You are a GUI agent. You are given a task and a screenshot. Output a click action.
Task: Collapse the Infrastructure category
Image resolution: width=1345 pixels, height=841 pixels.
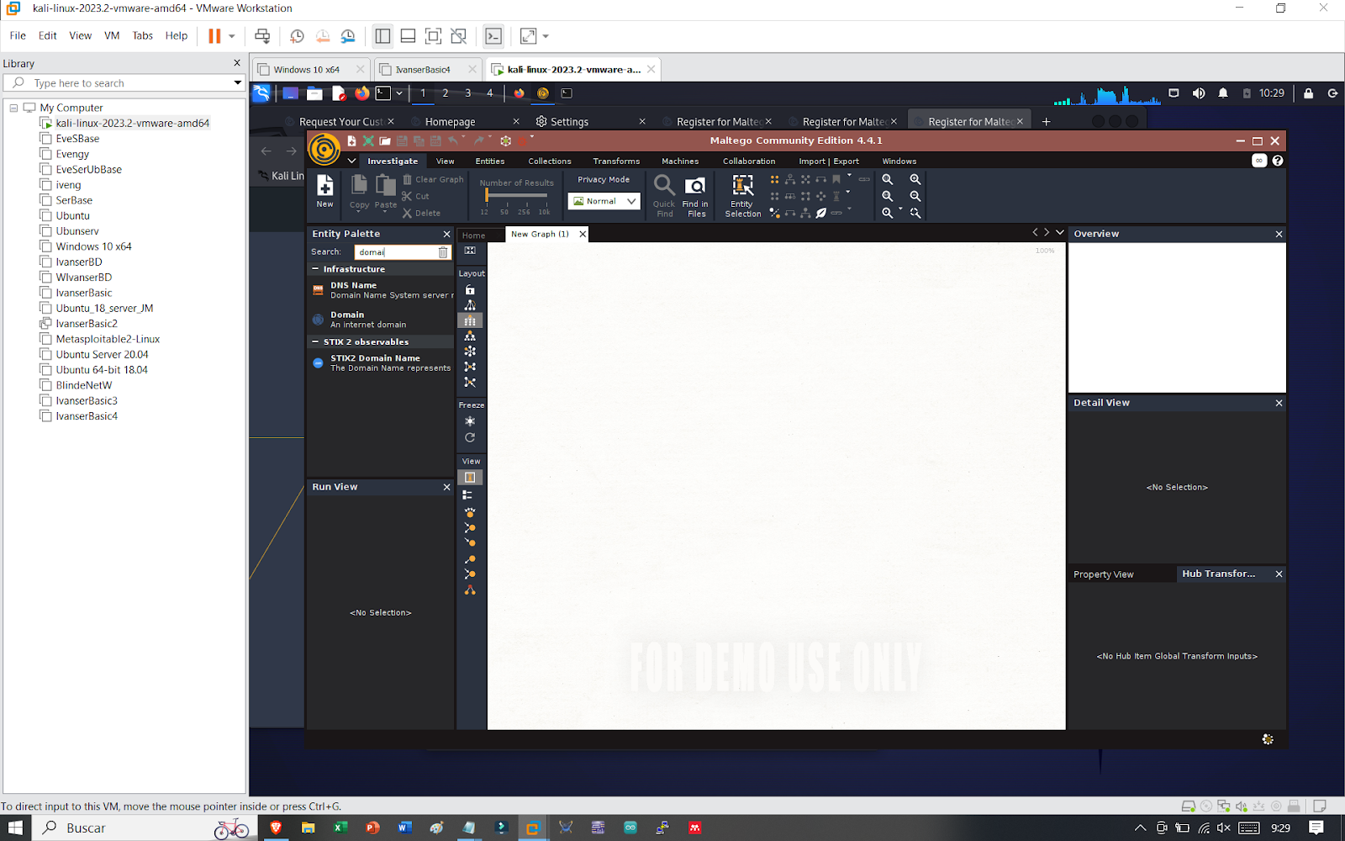pyautogui.click(x=315, y=269)
